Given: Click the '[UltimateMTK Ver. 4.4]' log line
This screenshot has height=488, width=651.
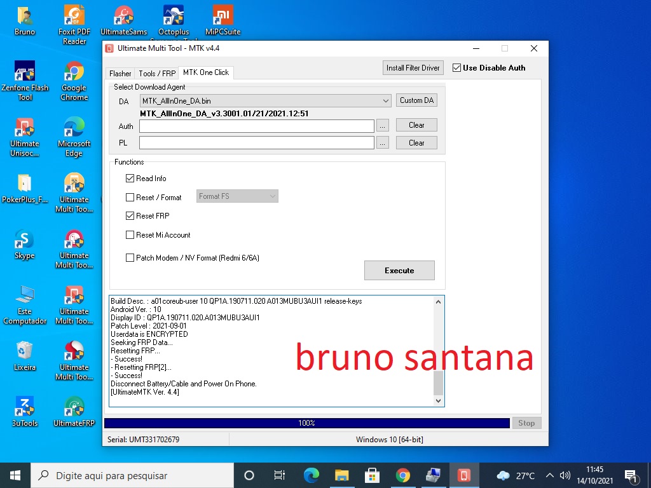Looking at the screenshot, I should tap(145, 391).
